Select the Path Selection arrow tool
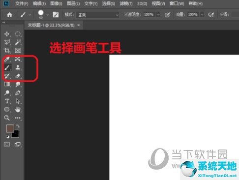The height and width of the screenshot is (180, 239). [18, 101]
